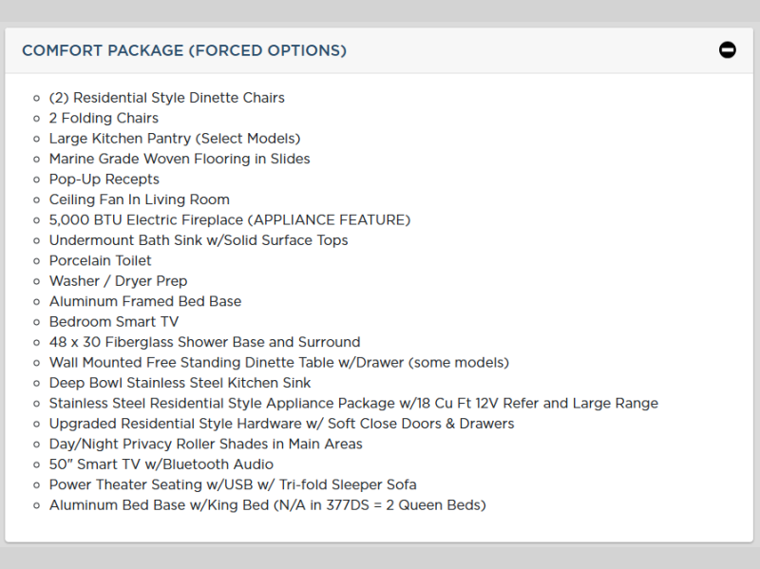
Task: Select Large Kitchen Pantry (Select Models) text
Action: (175, 139)
